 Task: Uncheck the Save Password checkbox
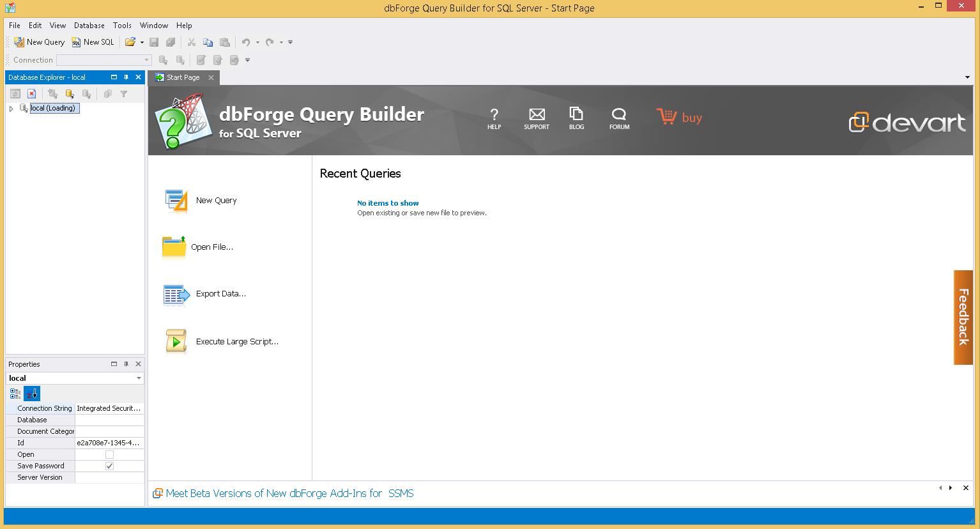point(109,466)
